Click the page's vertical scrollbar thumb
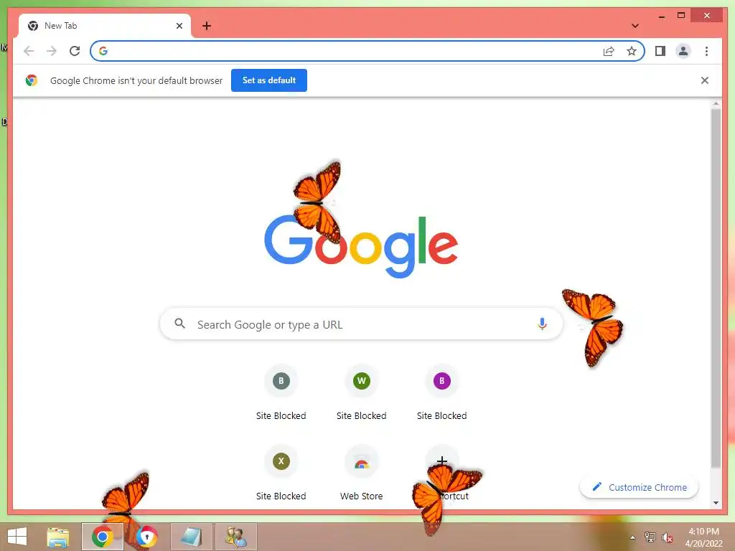The image size is (735, 551). pos(716,287)
